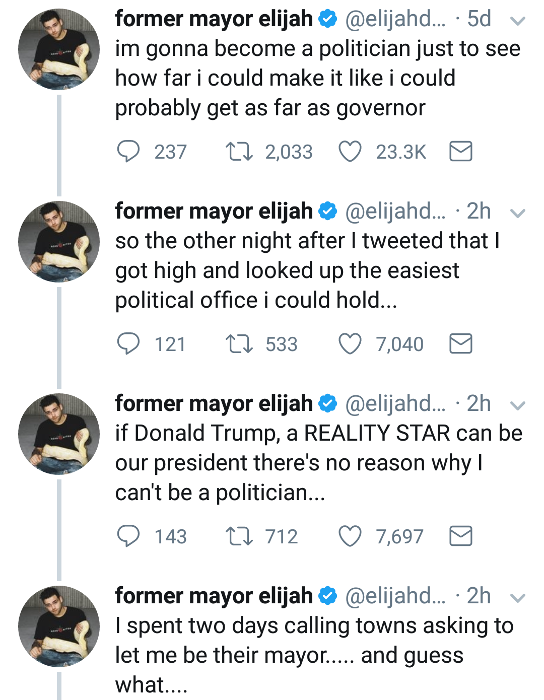Image resolution: width=544 pixels, height=700 pixels.
Task: Reply to the 'easiest political office' tweet
Action: (x=128, y=344)
